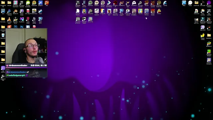Select the Deadlock game icon
The height and width of the screenshot is (120, 213).
coord(97,3)
